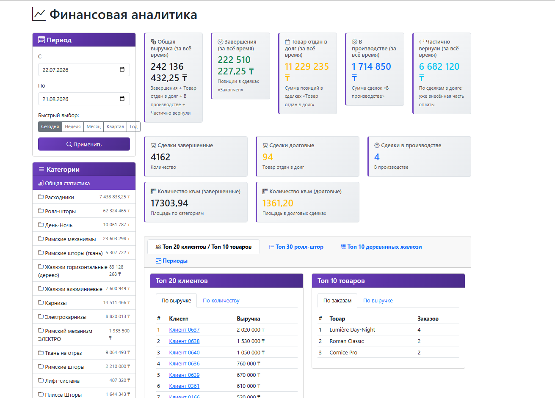This screenshot has height=398, width=555.
Task: Show top clients По количеству
Action: [x=221, y=301]
